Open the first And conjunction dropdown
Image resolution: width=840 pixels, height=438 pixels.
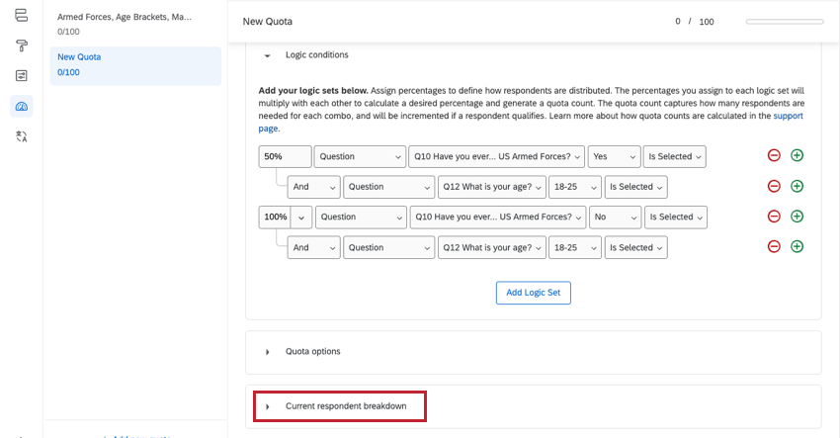click(x=314, y=187)
